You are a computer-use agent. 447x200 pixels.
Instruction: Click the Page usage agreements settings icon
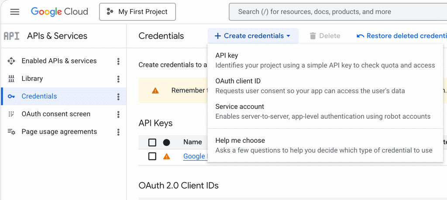pyautogui.click(x=11, y=132)
